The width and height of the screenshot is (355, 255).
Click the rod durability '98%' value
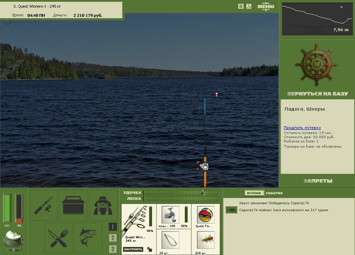pyautogui.click(x=150, y=231)
